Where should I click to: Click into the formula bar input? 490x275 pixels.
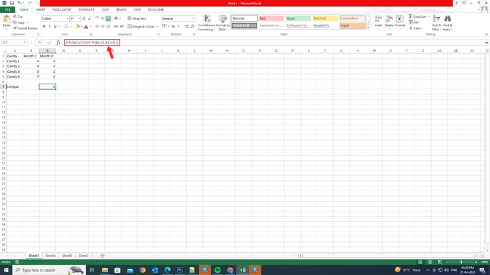273,42
